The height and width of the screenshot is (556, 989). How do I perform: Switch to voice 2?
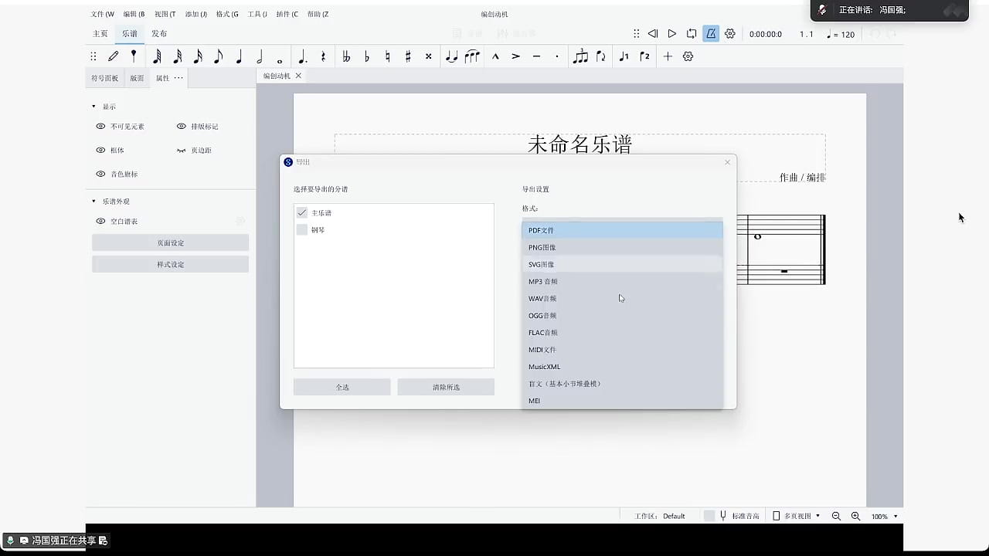644,56
